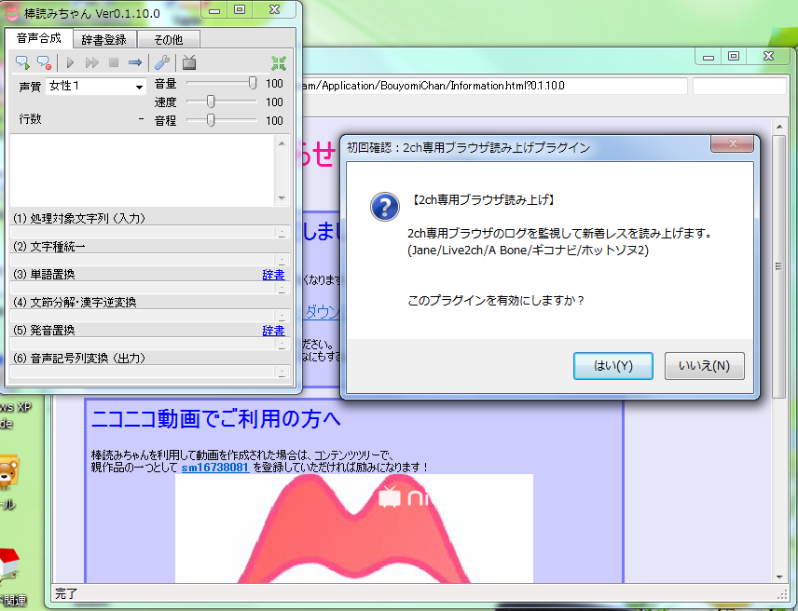
Task: Click the 音量 value 100
Action: coord(274,84)
